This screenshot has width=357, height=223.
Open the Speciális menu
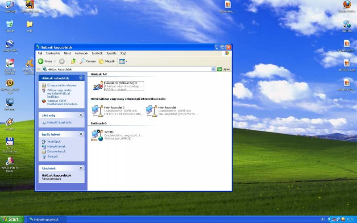tap(111, 53)
